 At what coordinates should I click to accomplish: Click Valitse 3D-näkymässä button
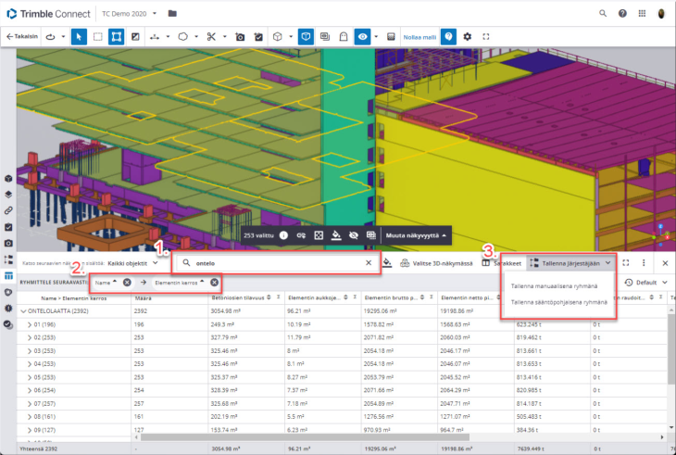[436, 264]
